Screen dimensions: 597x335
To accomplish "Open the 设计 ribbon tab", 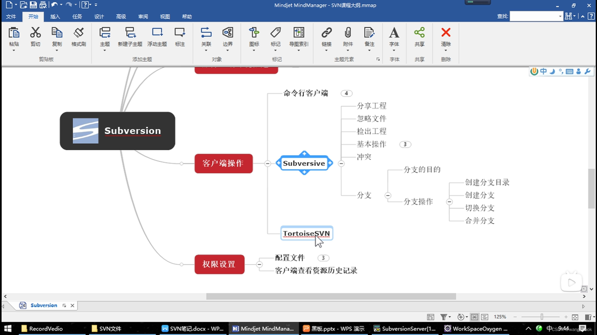I will pos(99,16).
